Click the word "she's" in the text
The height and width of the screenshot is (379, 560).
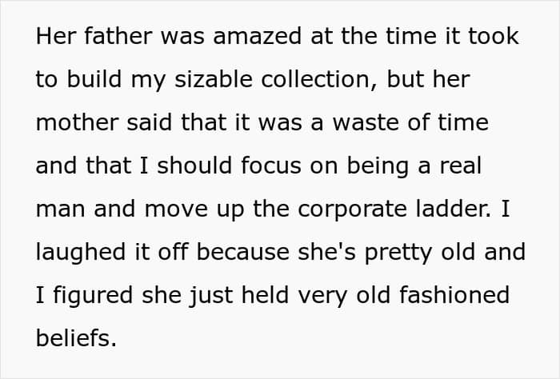[x=326, y=252]
